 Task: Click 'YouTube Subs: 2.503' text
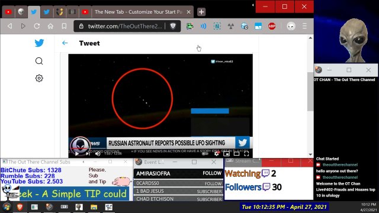(x=31, y=182)
